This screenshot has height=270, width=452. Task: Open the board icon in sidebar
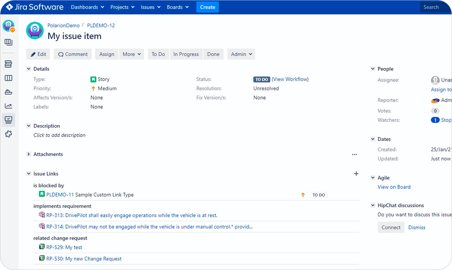point(9,42)
